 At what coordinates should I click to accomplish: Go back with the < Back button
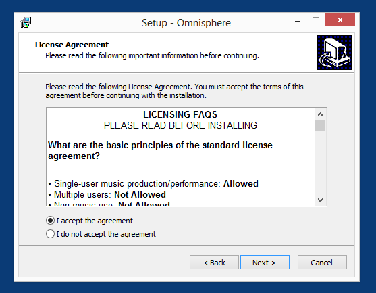214,263
